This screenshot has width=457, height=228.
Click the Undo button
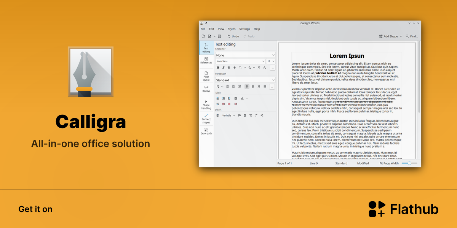point(233,36)
